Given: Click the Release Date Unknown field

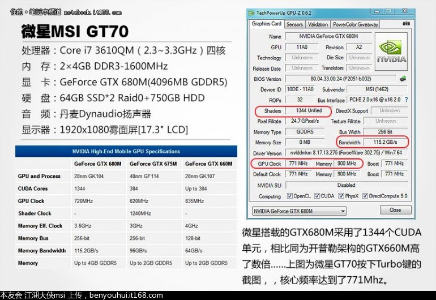Looking at the screenshot, I should [302, 68].
